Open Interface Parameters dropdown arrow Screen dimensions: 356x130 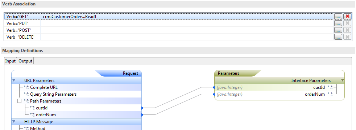click(343, 81)
